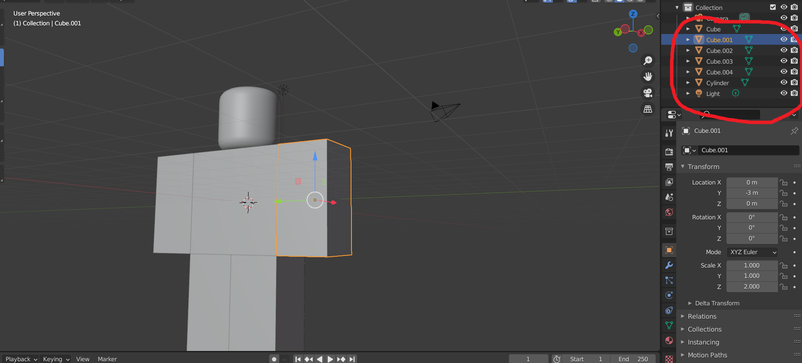Toggle auto keying record button

click(x=274, y=359)
